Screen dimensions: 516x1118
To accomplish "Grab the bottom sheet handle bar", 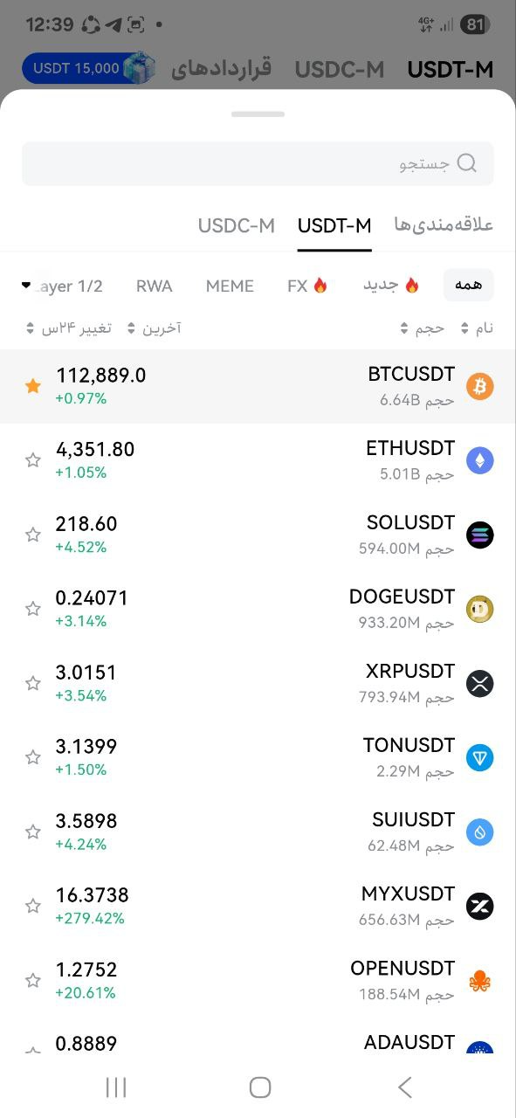I will coord(258,114).
